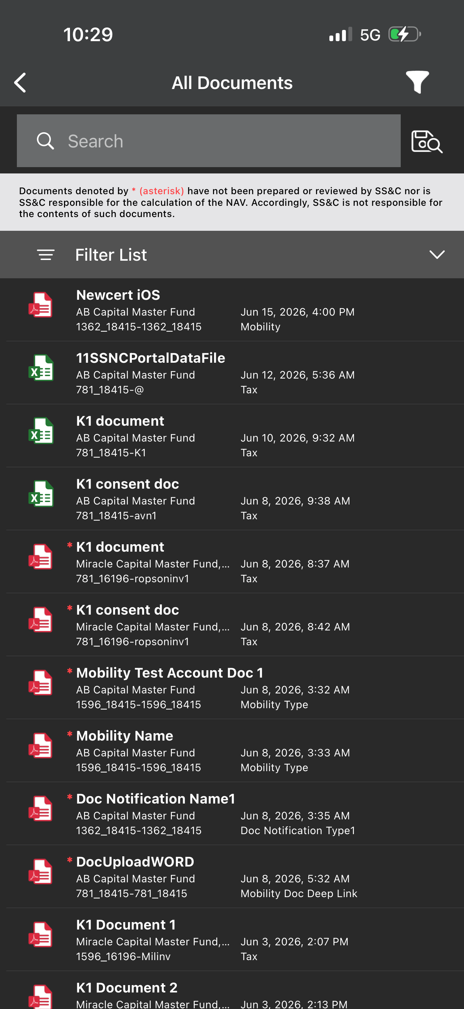Tap the K1 consent doc Excel icon
Screen dimensions: 464x1009
pos(40,494)
